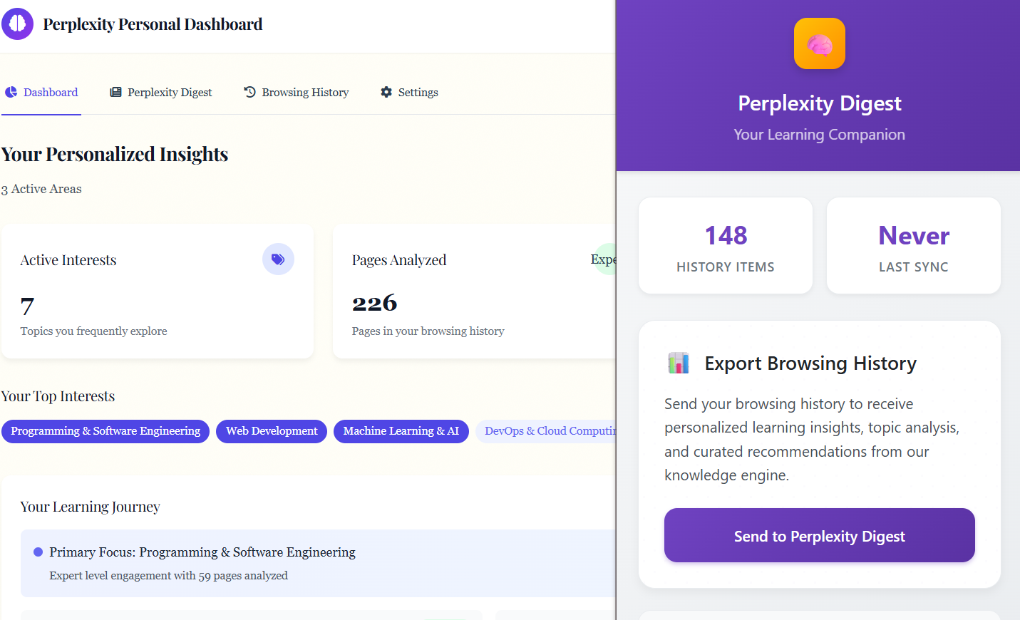Click the 'Your Learning Journey' heading
The width and height of the screenshot is (1020, 620).
coord(91,507)
